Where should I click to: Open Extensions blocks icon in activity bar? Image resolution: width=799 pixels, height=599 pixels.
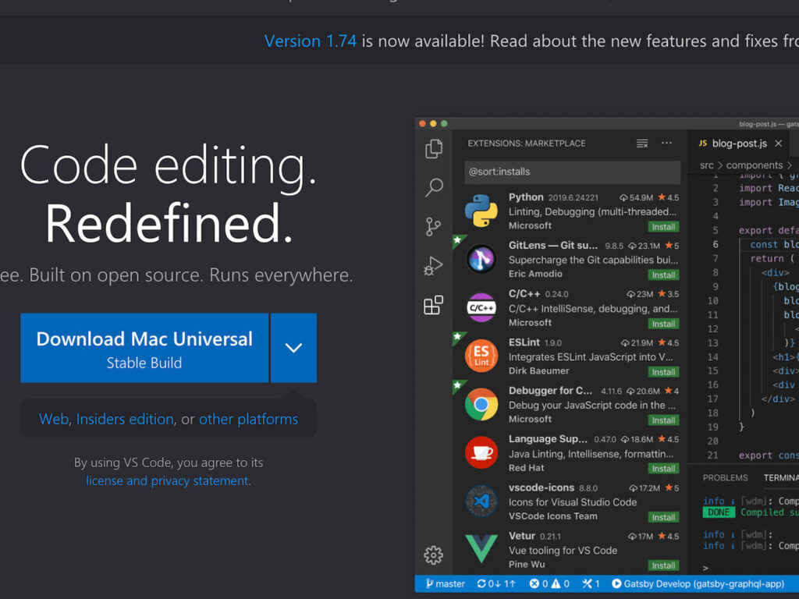(433, 305)
